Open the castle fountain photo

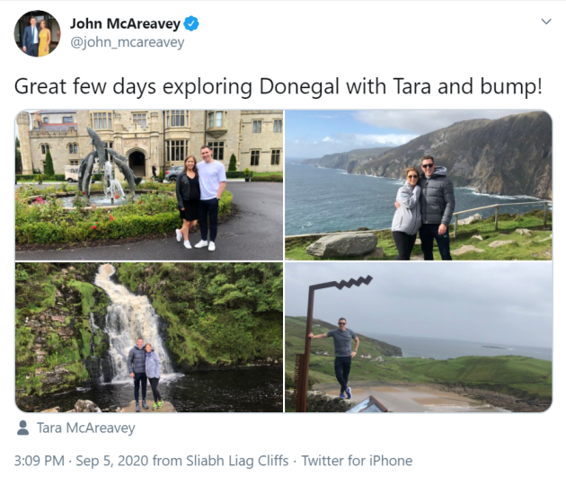[x=149, y=185]
